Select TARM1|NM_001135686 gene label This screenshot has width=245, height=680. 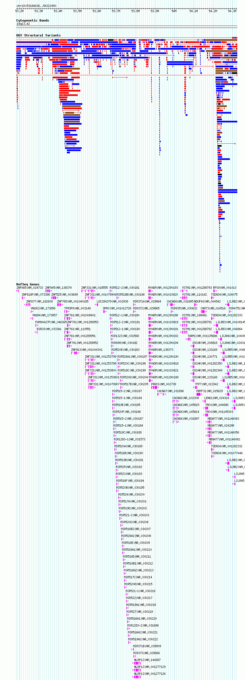pyautogui.click(x=202, y=336)
